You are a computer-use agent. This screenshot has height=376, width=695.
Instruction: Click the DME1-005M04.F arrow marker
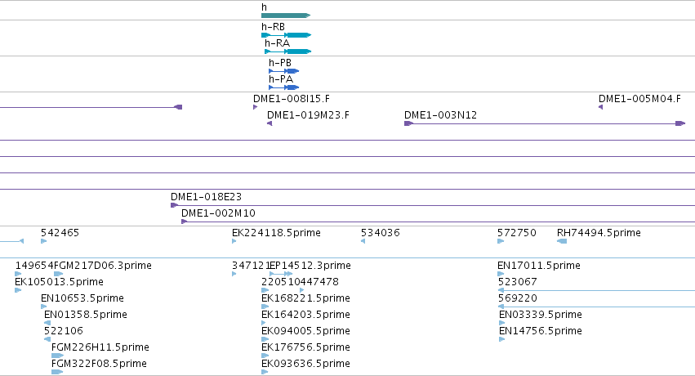coord(600,107)
